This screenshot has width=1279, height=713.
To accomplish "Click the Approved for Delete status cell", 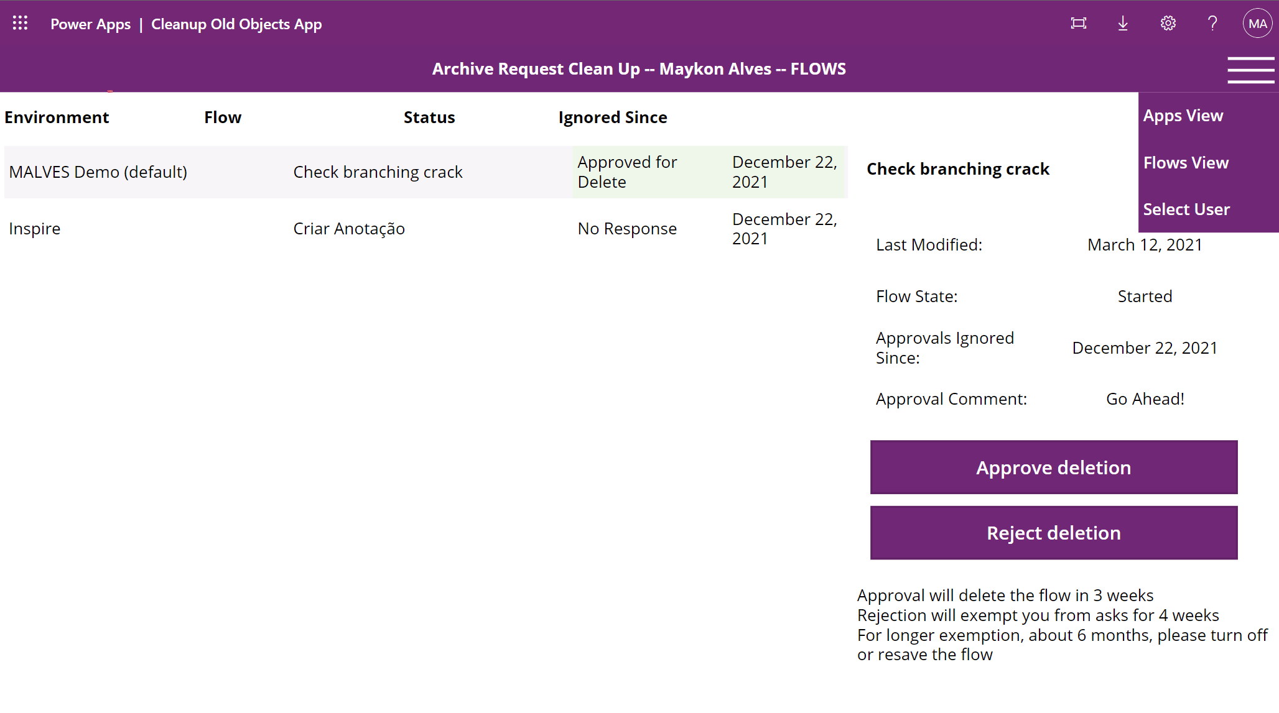I will pos(627,172).
